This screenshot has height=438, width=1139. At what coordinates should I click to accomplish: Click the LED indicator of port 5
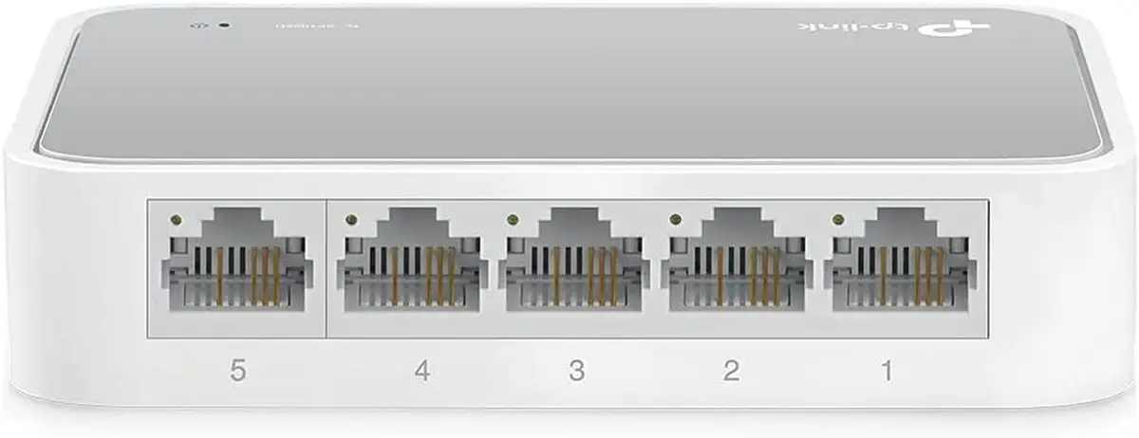[x=175, y=219]
